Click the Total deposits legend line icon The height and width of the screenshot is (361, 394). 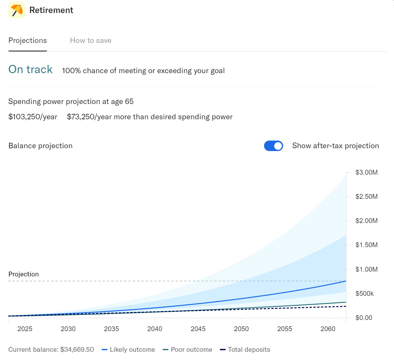[222, 350]
